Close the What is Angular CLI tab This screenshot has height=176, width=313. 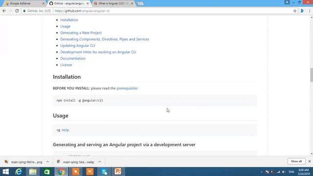(132, 3)
